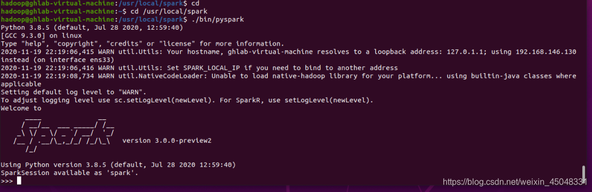Click the terminal scrollbar thumb
The width and height of the screenshot is (592, 192).
(x=583, y=174)
